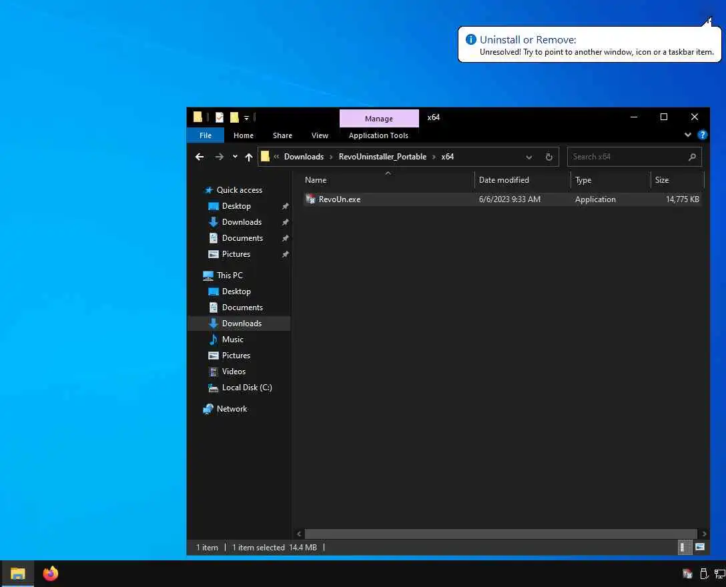This screenshot has width=726, height=587.
Task: Launch Firefox from the taskbar
Action: click(51, 574)
